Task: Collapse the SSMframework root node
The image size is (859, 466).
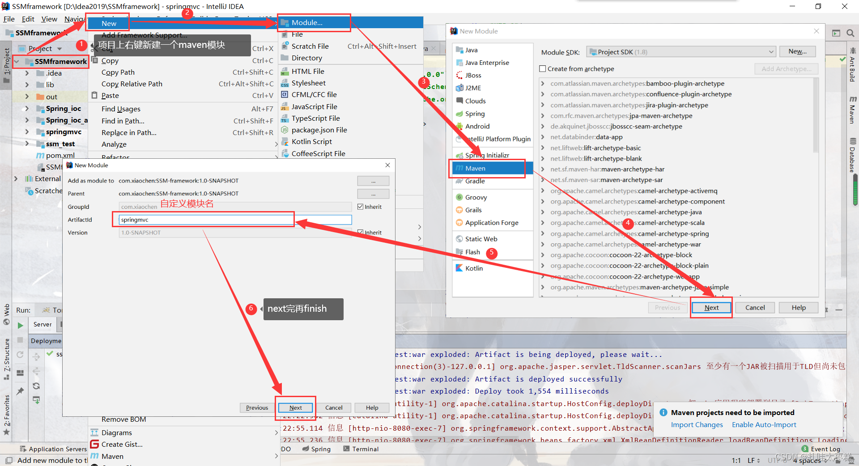Action: [x=17, y=61]
